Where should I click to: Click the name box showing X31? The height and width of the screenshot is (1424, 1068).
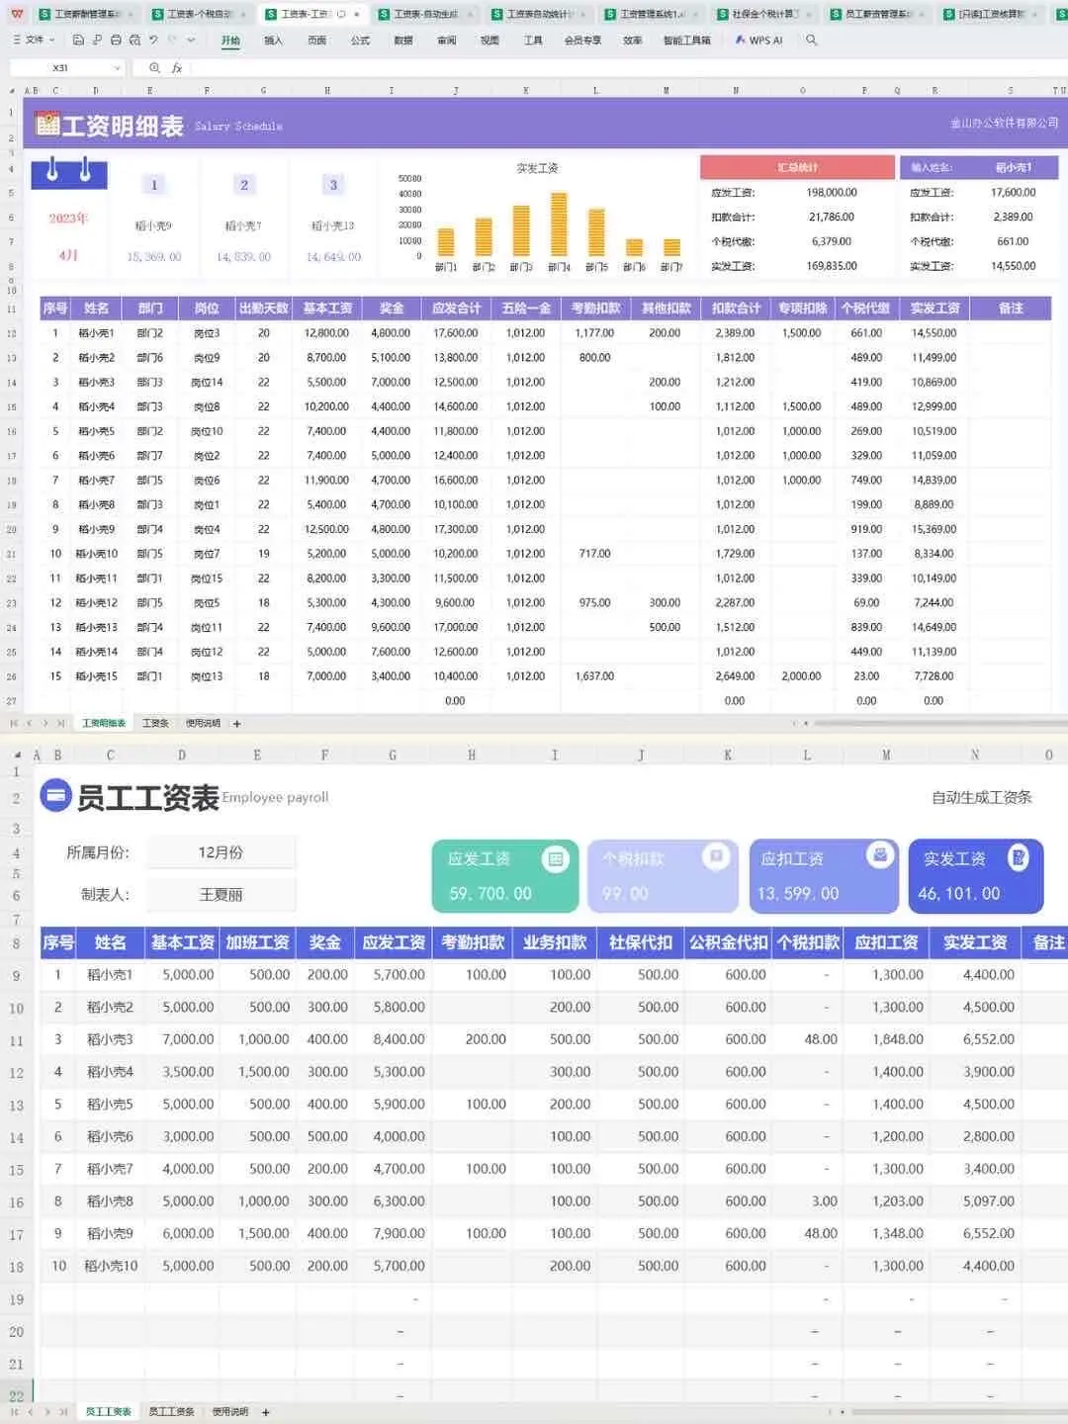(60, 68)
